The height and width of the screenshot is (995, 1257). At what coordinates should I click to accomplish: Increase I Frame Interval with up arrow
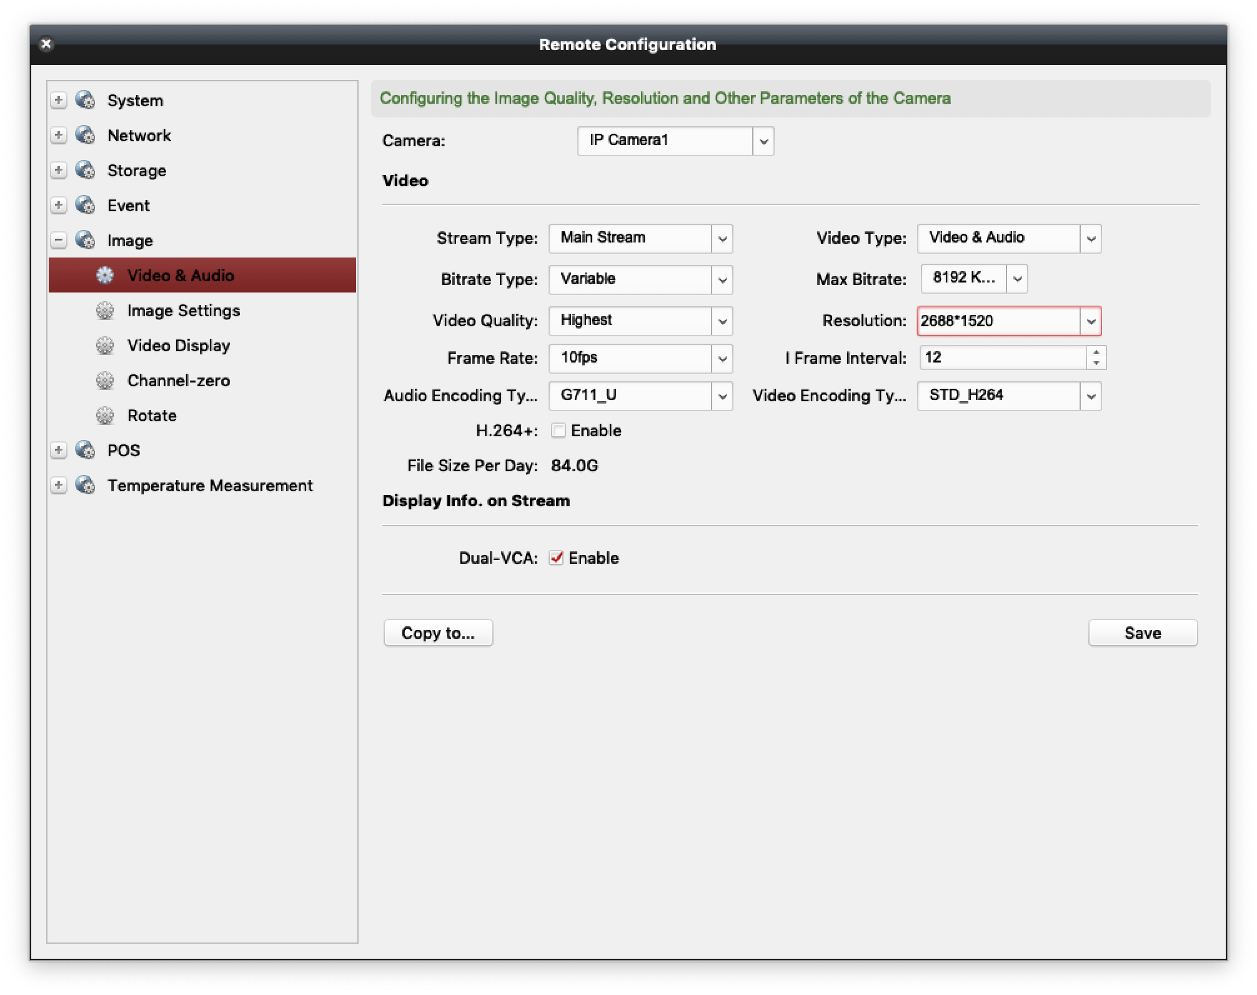1096,352
